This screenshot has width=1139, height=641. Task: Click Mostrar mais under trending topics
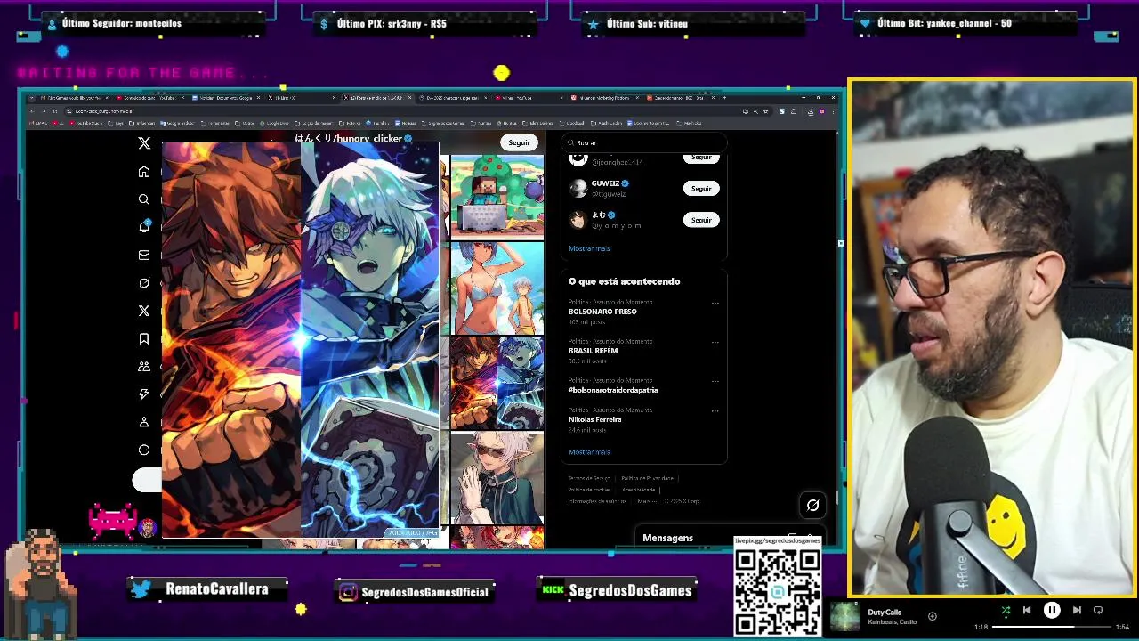tap(589, 452)
